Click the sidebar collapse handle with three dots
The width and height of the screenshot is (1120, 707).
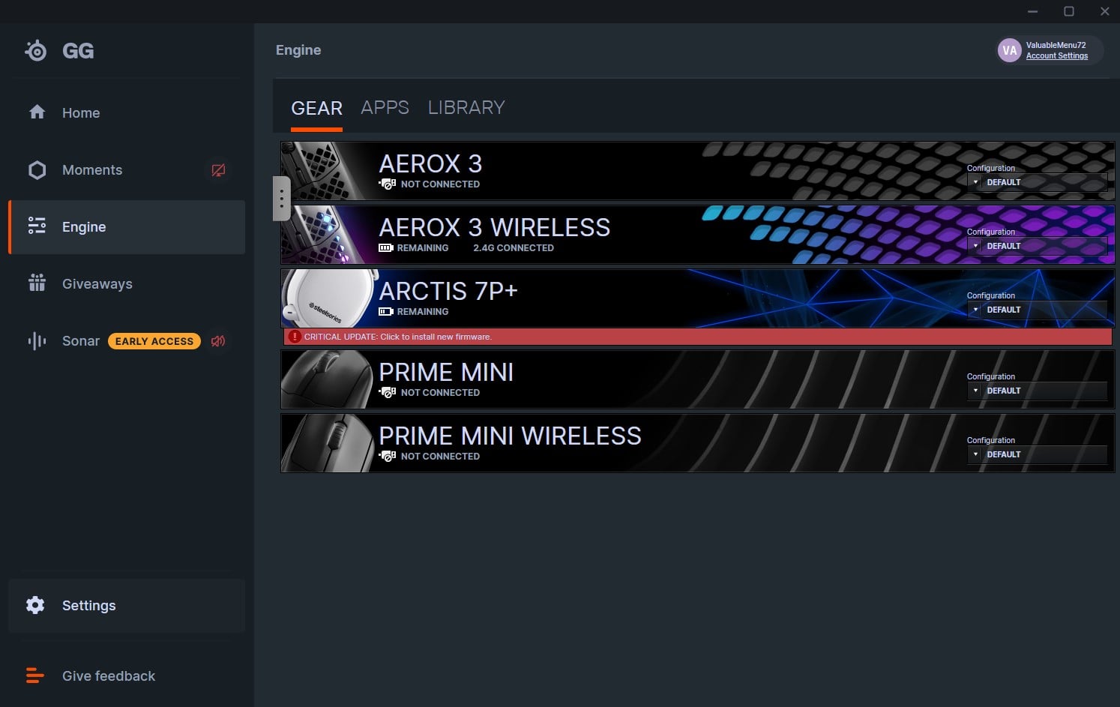pyautogui.click(x=281, y=199)
